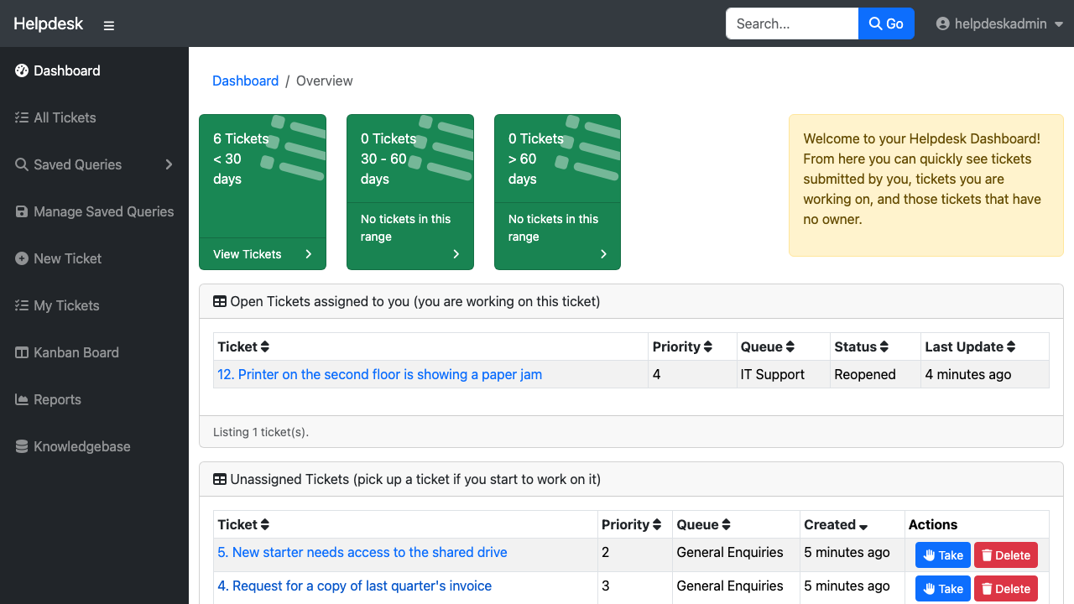Click View Tickets on the < 30 days card
The image size is (1074, 604).
248,254
